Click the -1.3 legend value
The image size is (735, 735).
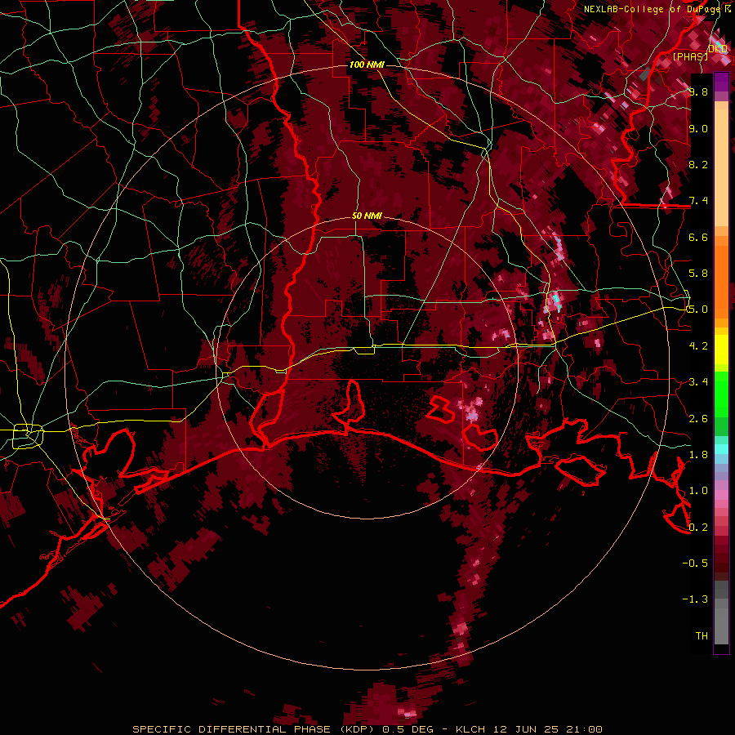tap(695, 599)
